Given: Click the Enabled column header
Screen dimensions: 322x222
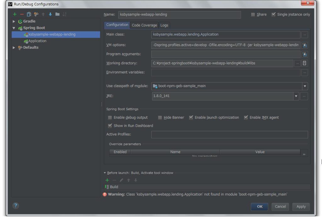Looking at the screenshot, I should pyautogui.click(x=120, y=152).
